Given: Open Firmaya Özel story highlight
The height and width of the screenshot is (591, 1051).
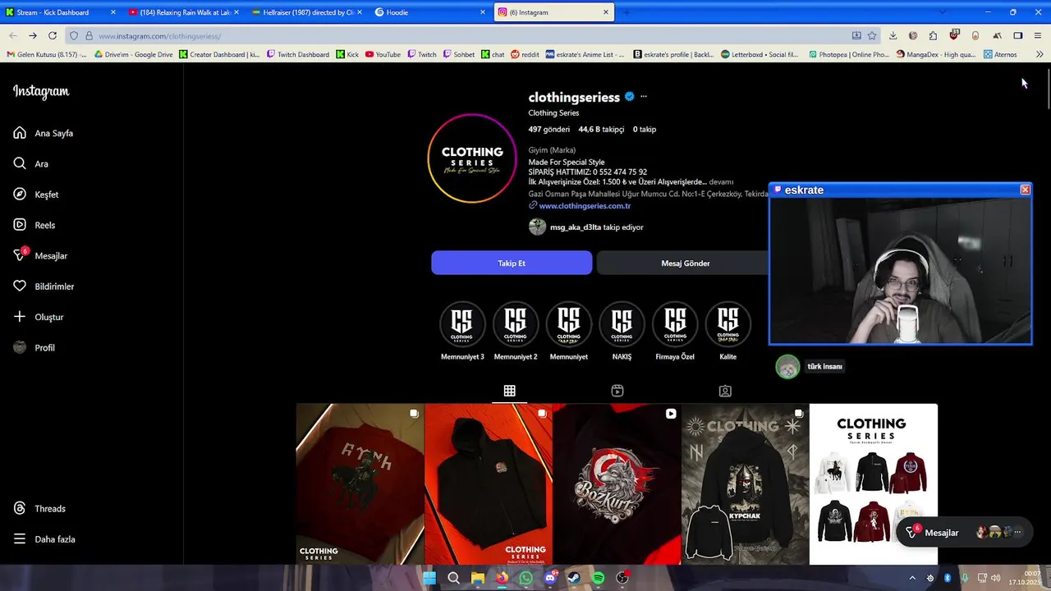Looking at the screenshot, I should [x=675, y=331].
